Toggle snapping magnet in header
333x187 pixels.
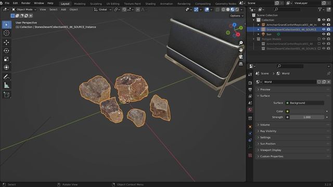tap(124, 9)
